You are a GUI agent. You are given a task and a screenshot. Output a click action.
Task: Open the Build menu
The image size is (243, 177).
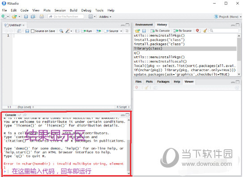(x=73, y=10)
